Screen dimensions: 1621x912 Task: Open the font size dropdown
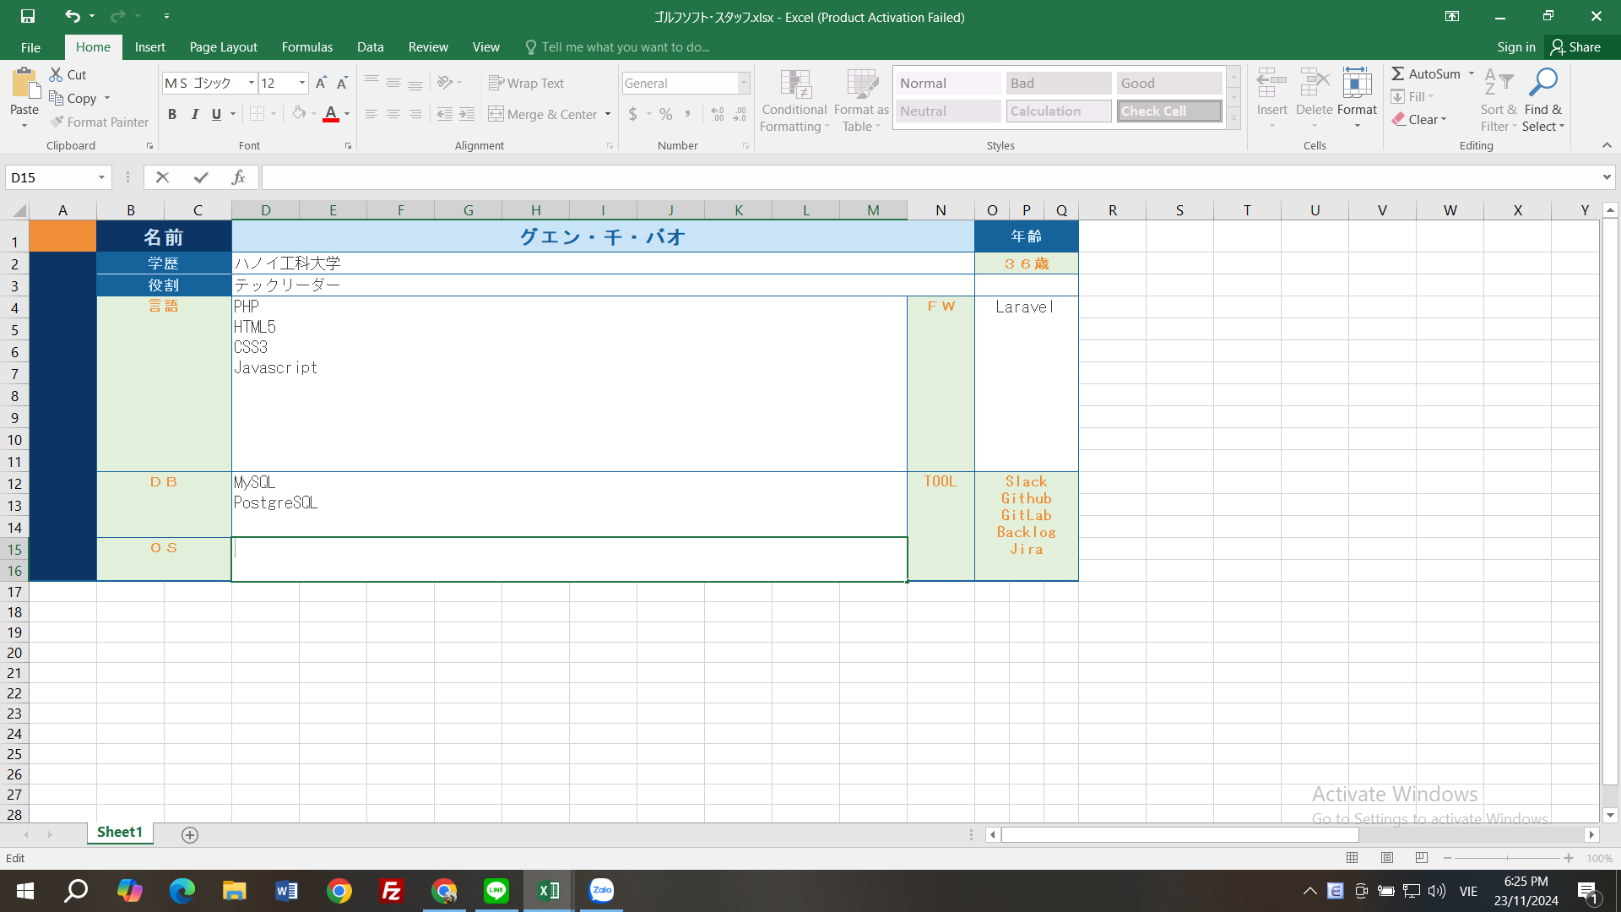pyautogui.click(x=301, y=83)
